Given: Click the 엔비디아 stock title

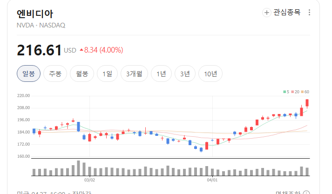Looking at the screenshot, I should pos(35,14).
